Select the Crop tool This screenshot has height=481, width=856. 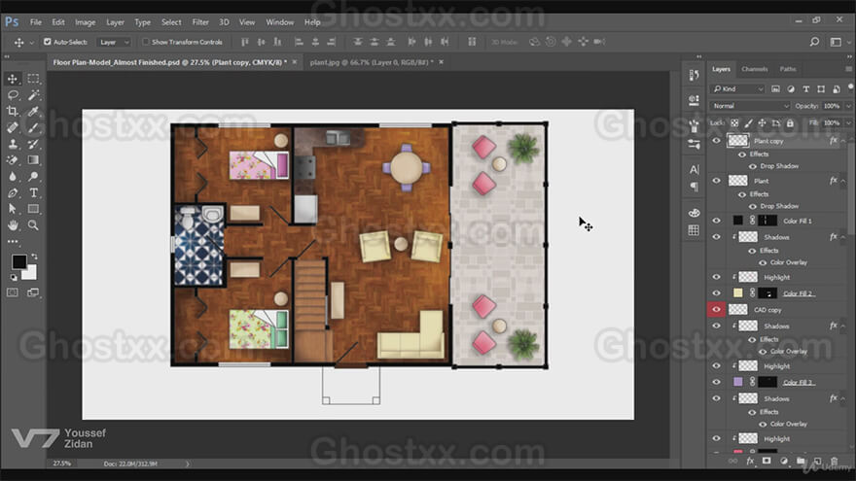coord(12,111)
